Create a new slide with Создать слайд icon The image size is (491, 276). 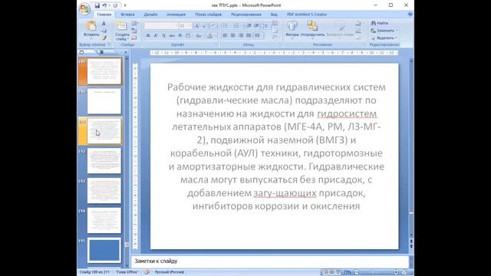click(121, 26)
